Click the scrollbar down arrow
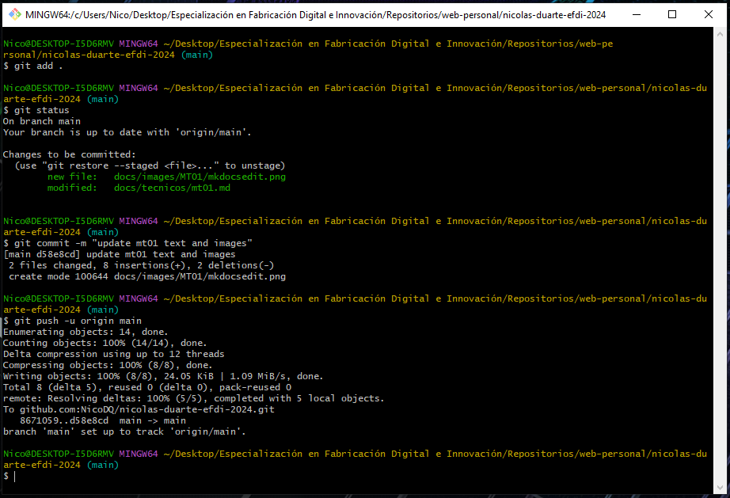 click(x=720, y=487)
